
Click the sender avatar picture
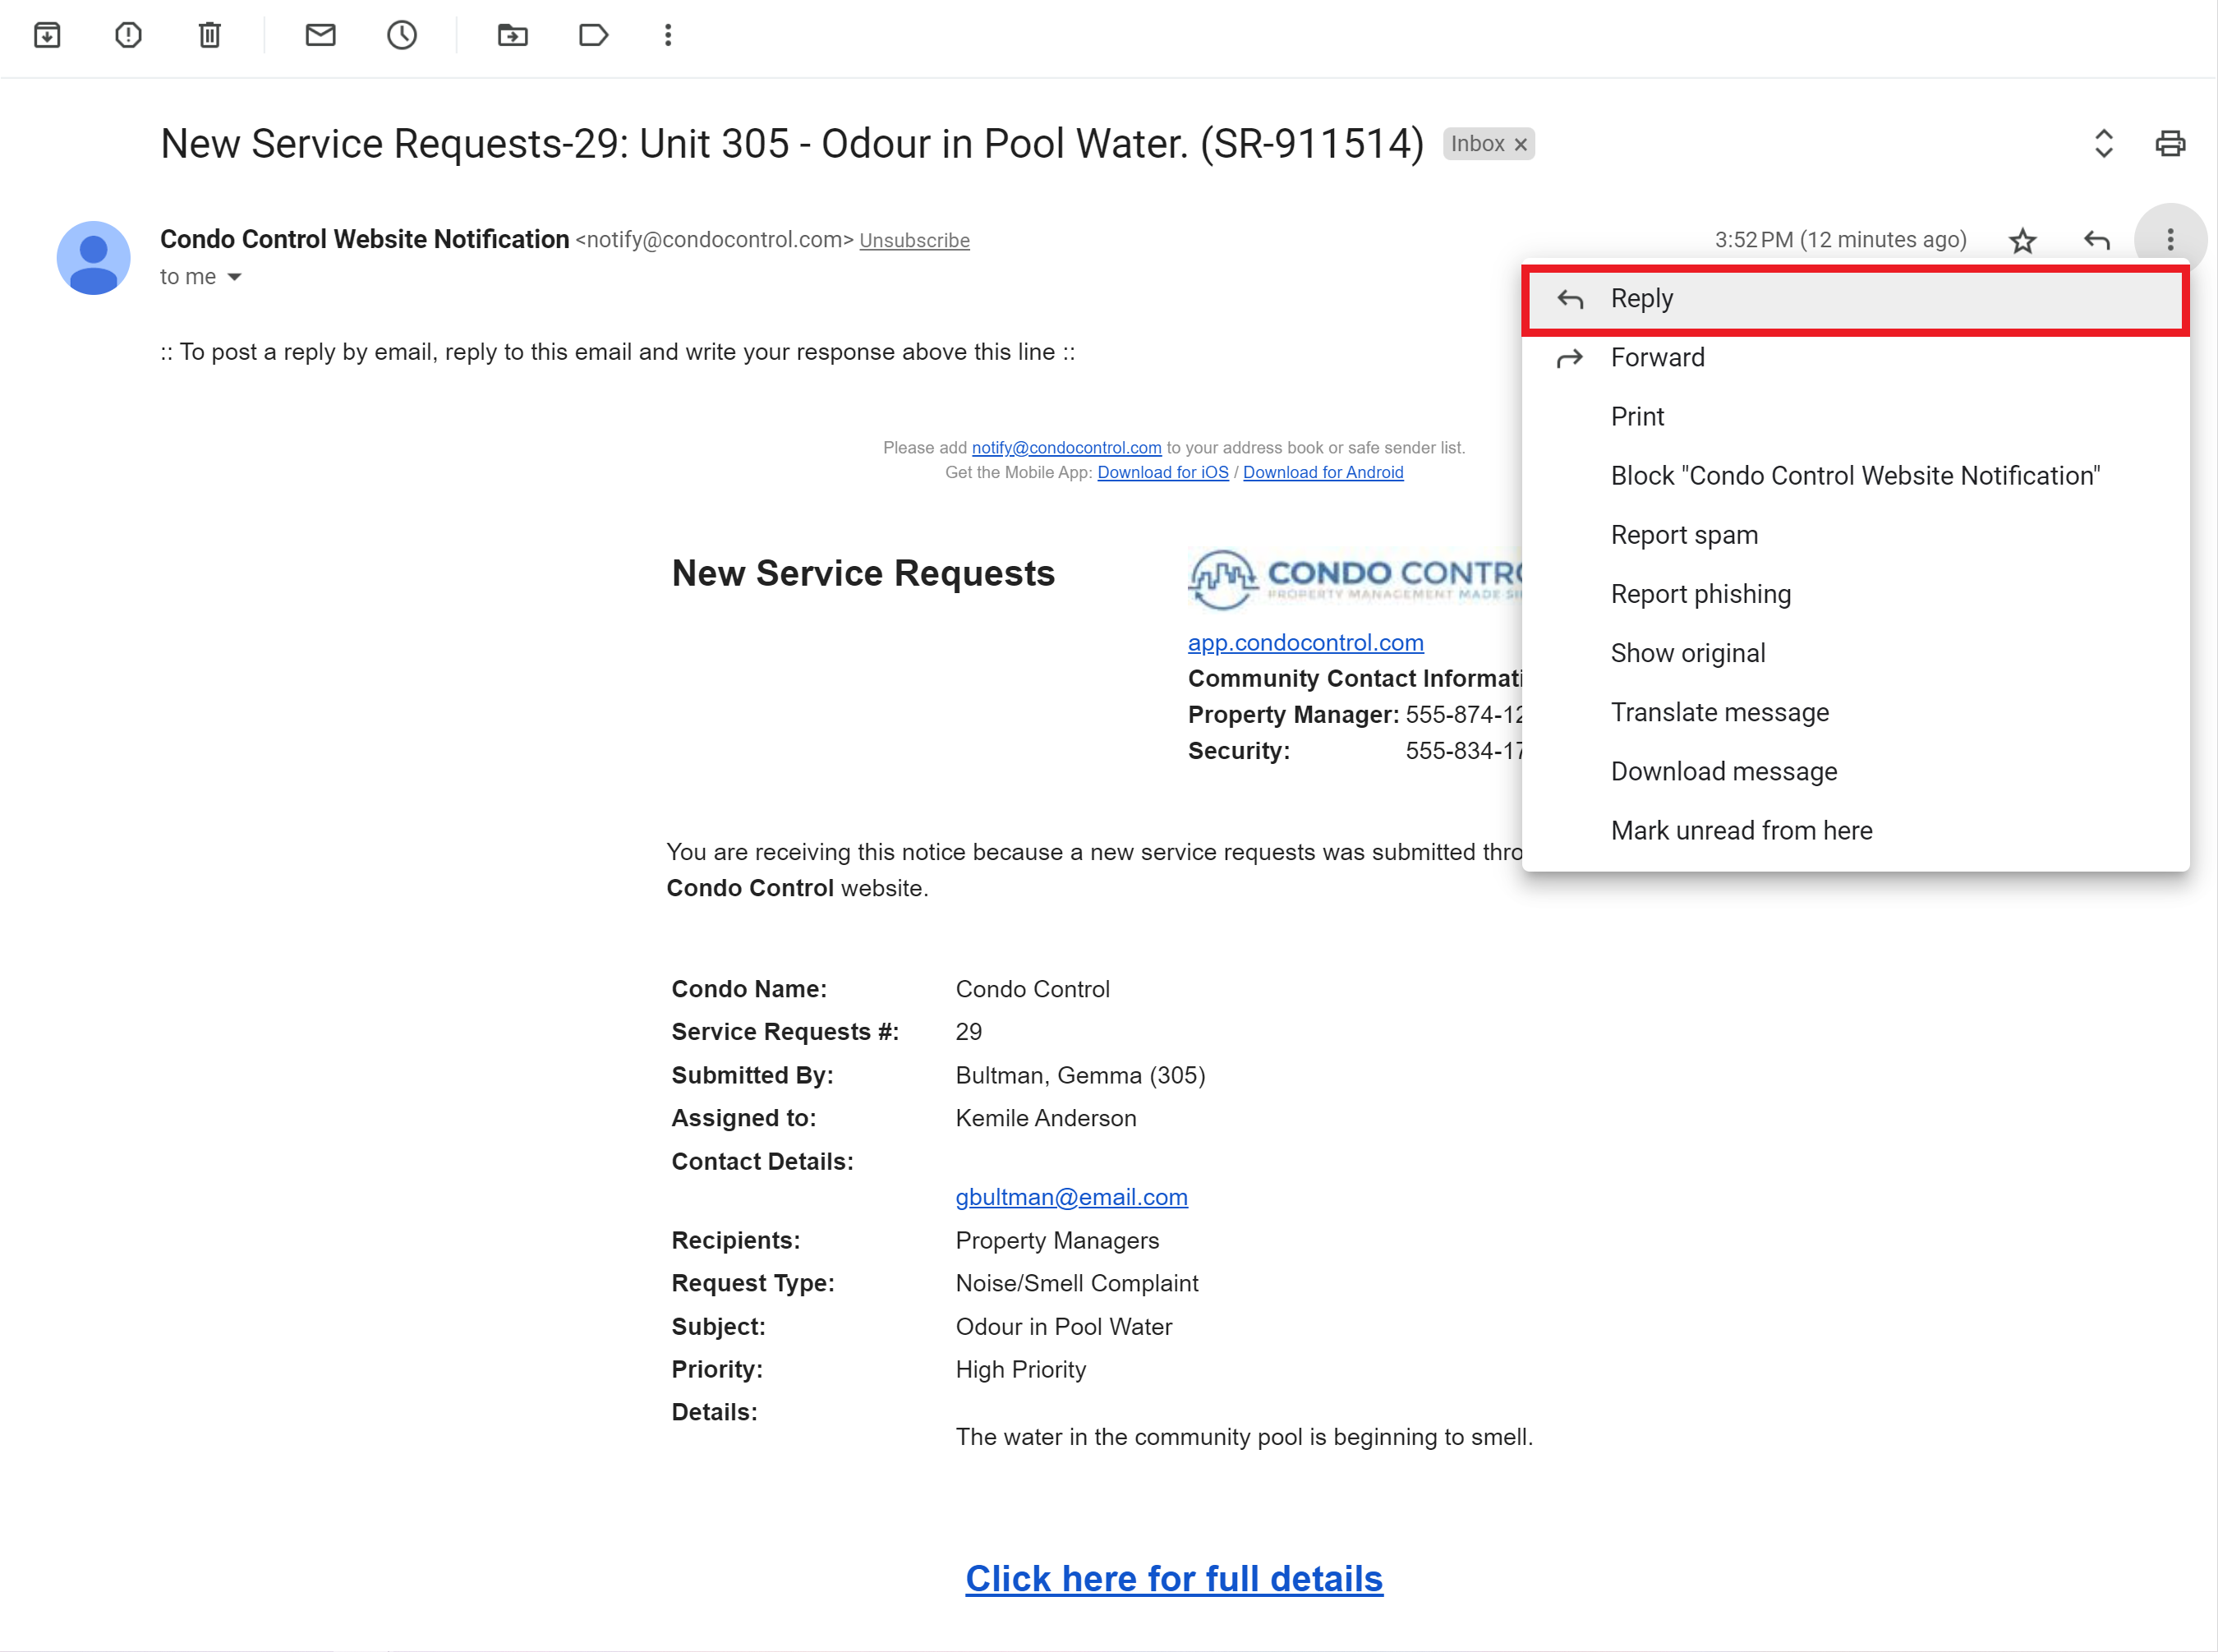click(x=93, y=257)
